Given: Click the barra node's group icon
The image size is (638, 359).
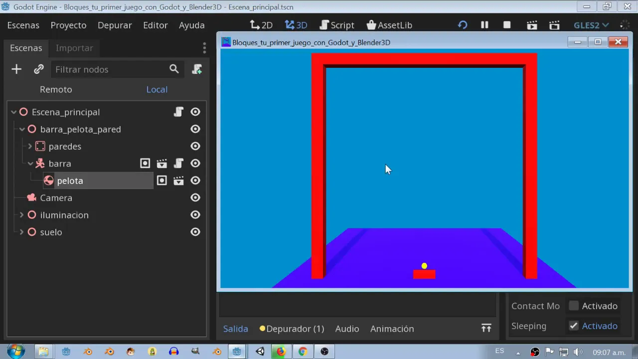Looking at the screenshot, I should coord(145,163).
